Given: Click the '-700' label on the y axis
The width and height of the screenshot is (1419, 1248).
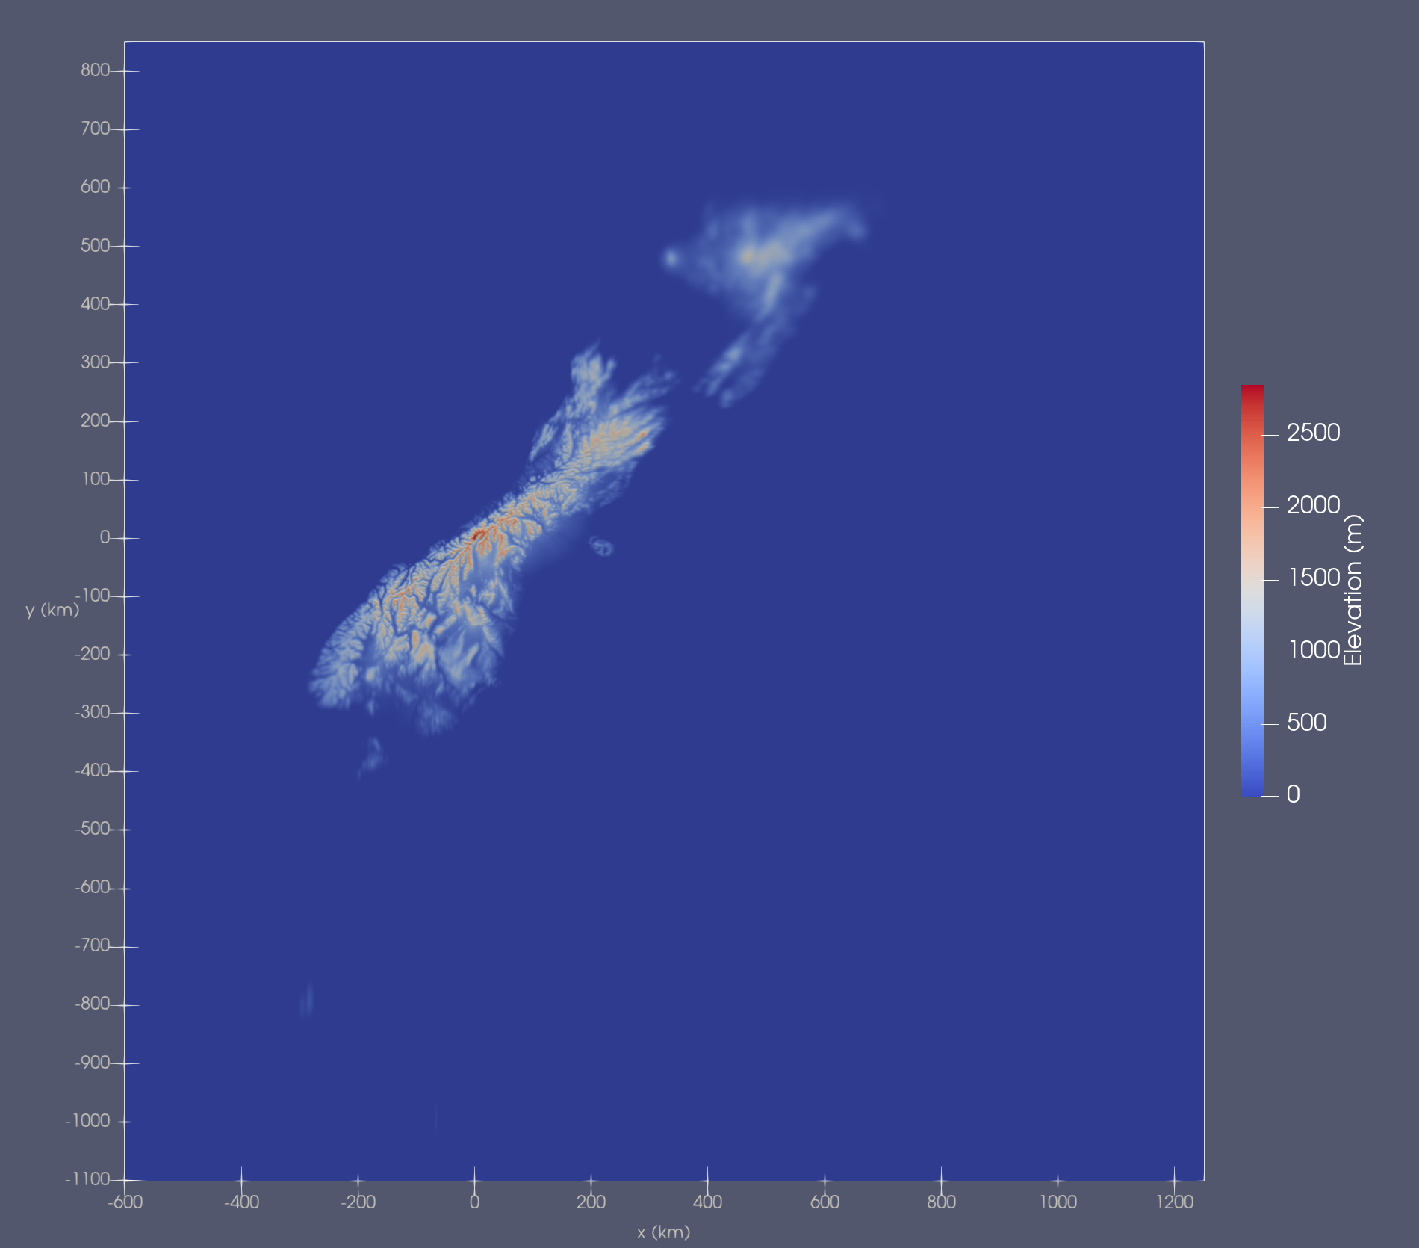Looking at the screenshot, I should pyautogui.click(x=92, y=945).
